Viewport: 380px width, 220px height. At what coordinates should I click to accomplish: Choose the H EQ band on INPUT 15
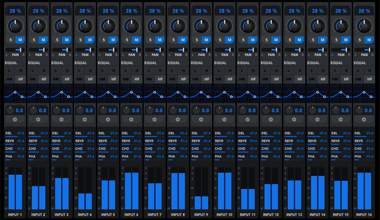point(346,71)
